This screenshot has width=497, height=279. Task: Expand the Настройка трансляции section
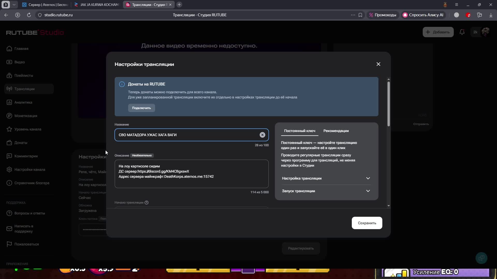tap(326, 178)
